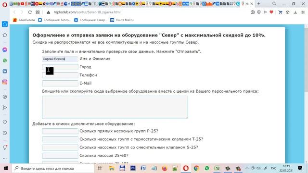Open the Почта Mail.ru bookmark
The height and width of the screenshot is (173, 308).
[122, 20]
